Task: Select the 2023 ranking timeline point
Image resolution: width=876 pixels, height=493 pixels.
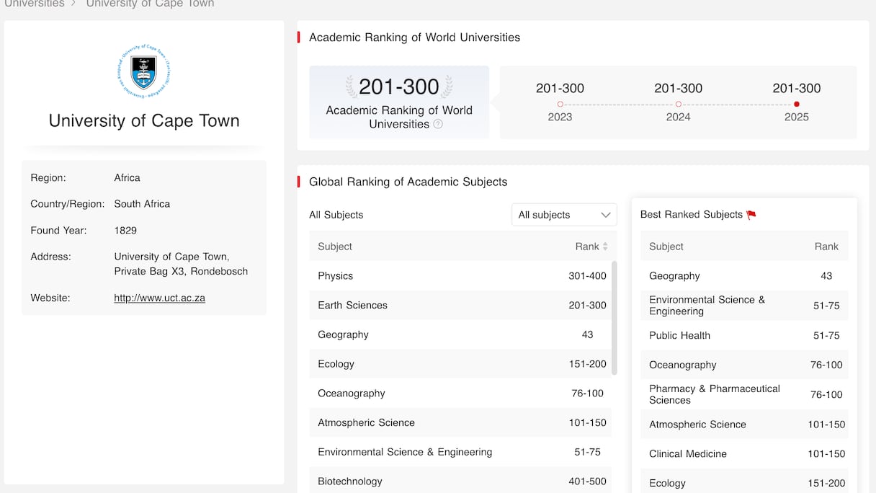Action: coord(560,105)
